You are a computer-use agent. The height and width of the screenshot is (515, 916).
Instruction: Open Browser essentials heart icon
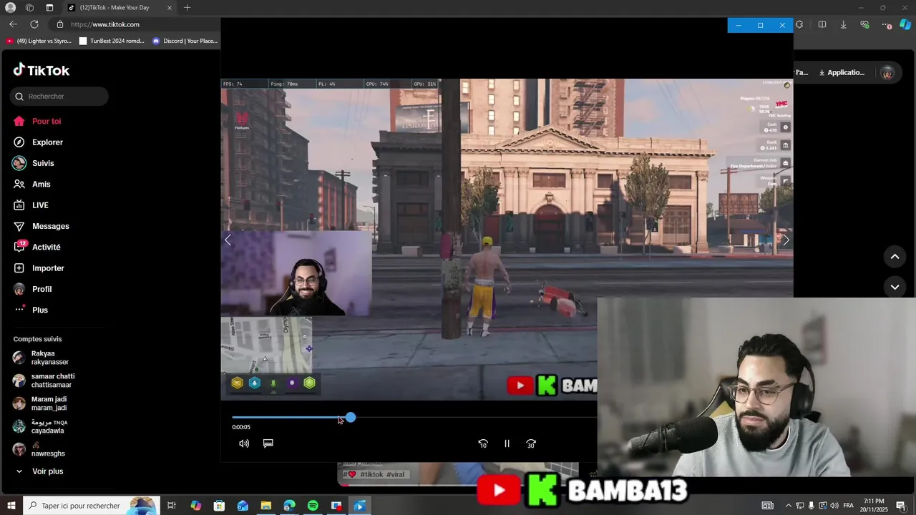(x=865, y=24)
